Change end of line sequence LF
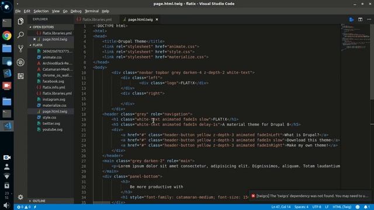 [327, 207]
